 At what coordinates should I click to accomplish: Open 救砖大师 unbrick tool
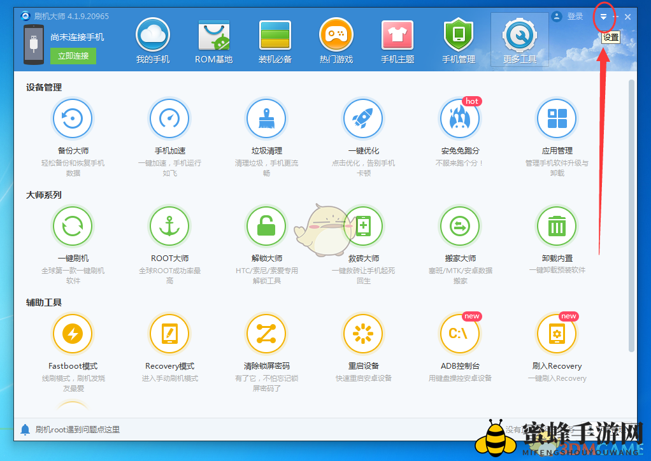pos(363,226)
